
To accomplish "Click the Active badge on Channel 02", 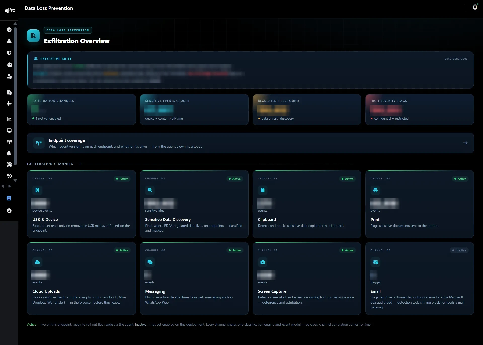I will [235, 179].
